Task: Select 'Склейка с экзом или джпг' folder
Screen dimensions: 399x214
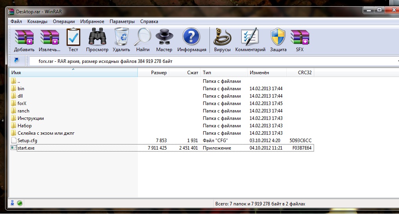Action: tap(46, 133)
